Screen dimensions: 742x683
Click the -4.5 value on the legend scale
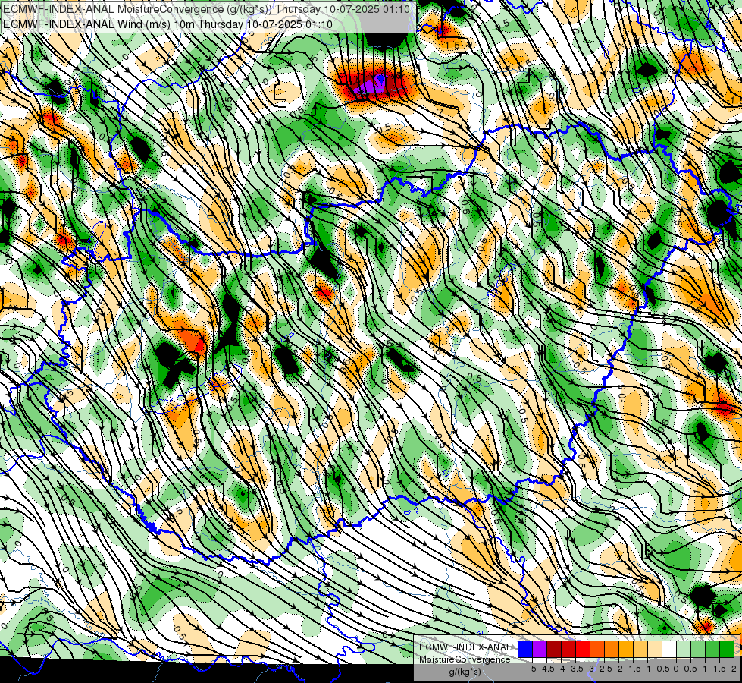[546, 669]
